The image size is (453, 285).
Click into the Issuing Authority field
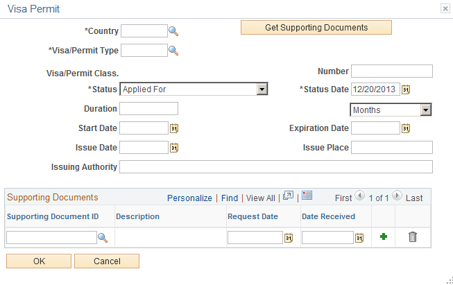pyautogui.click(x=276, y=167)
